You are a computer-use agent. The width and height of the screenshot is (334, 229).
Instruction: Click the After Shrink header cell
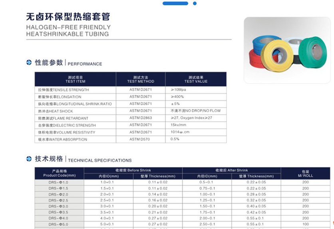click(x=232, y=170)
